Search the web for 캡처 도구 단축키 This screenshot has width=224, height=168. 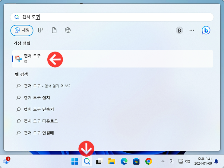[35, 109]
